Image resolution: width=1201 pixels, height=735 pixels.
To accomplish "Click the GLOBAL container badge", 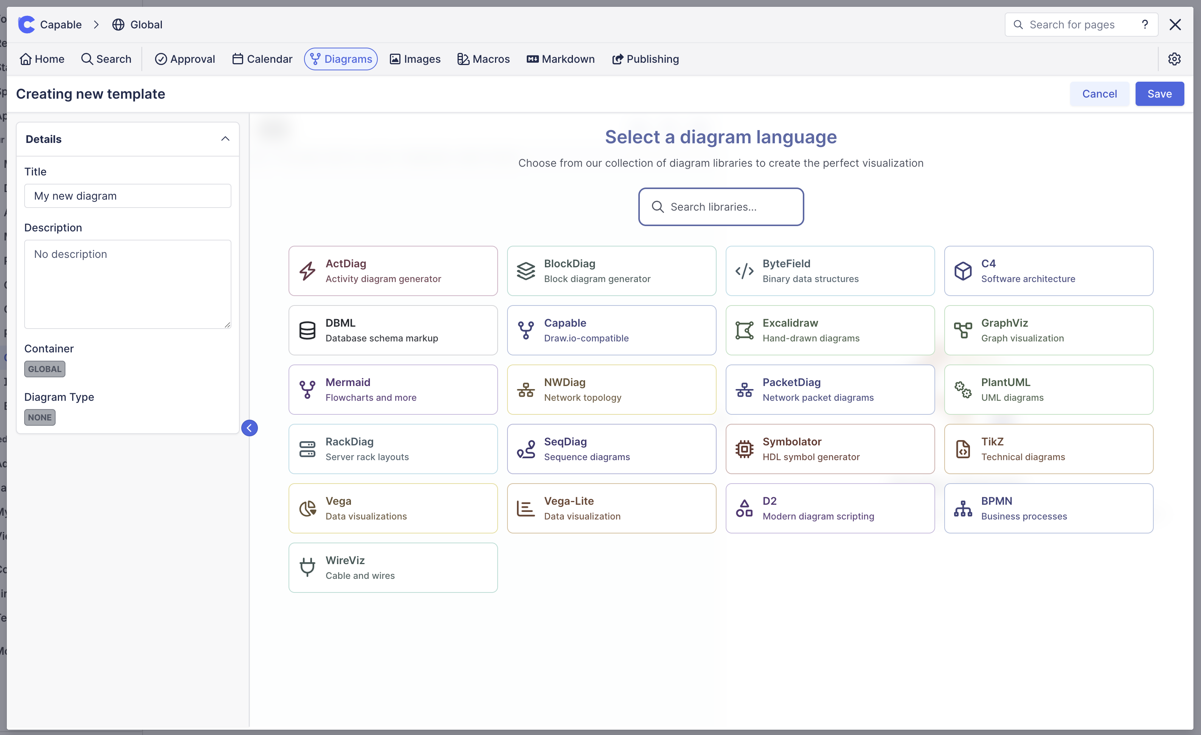I will pyautogui.click(x=44, y=369).
